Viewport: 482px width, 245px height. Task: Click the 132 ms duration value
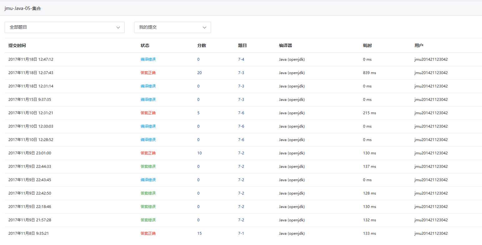click(369, 220)
